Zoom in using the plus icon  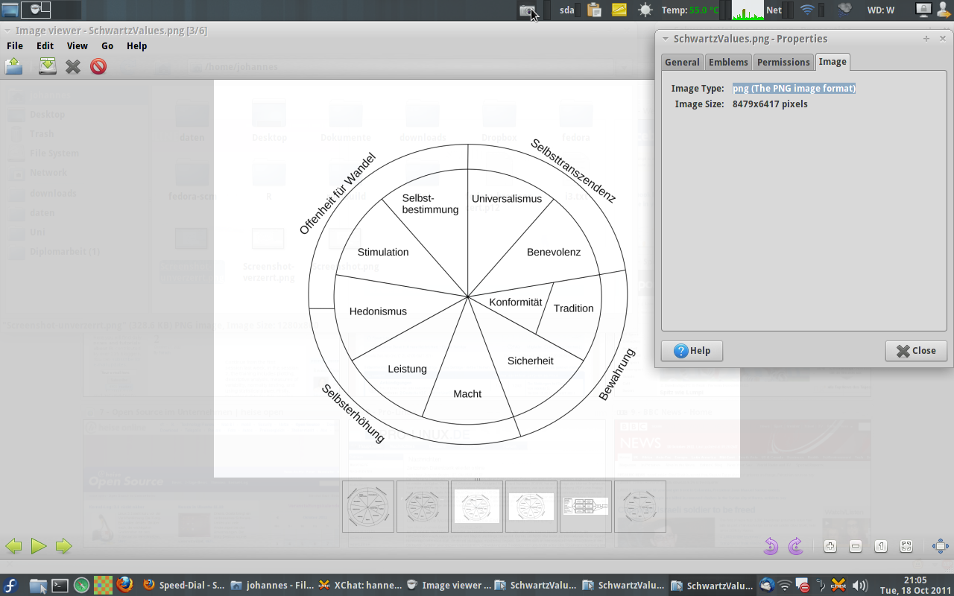(830, 546)
